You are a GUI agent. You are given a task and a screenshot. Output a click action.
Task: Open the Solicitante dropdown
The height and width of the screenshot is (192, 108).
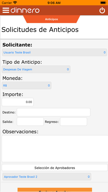(x=55, y=52)
